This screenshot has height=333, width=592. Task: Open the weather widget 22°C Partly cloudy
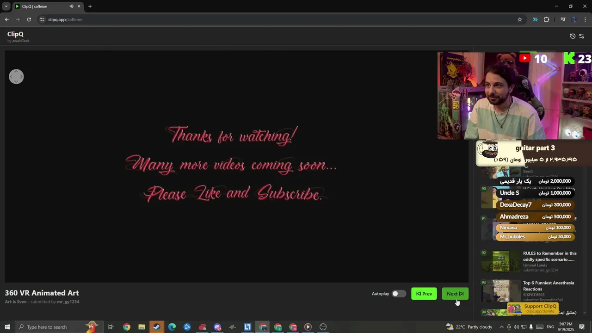pyautogui.click(x=469, y=327)
